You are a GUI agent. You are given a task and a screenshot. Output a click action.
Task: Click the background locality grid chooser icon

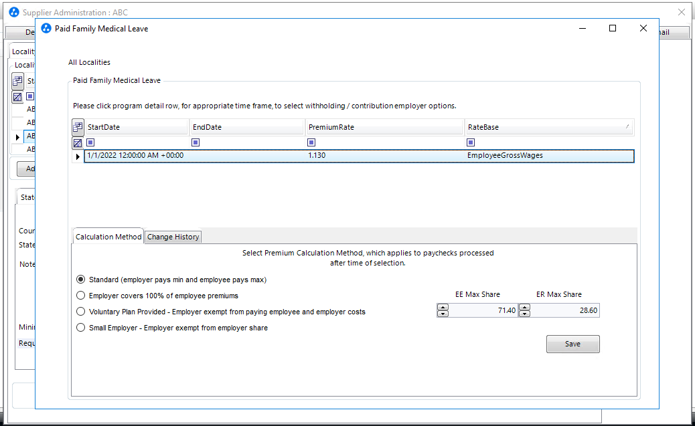pyautogui.click(x=17, y=81)
